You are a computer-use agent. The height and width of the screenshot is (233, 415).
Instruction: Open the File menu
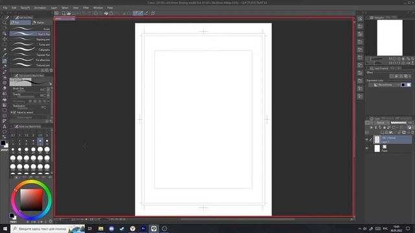pos(5,8)
